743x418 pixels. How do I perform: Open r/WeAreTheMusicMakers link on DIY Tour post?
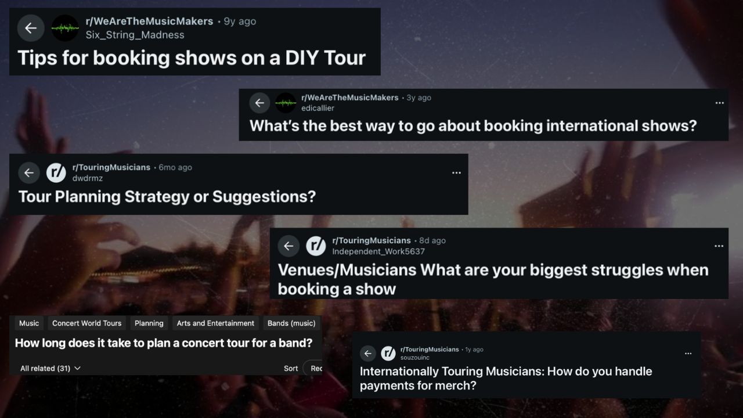pyautogui.click(x=149, y=21)
